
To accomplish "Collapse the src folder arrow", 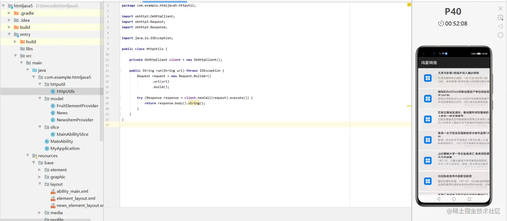I will [x=15, y=56].
